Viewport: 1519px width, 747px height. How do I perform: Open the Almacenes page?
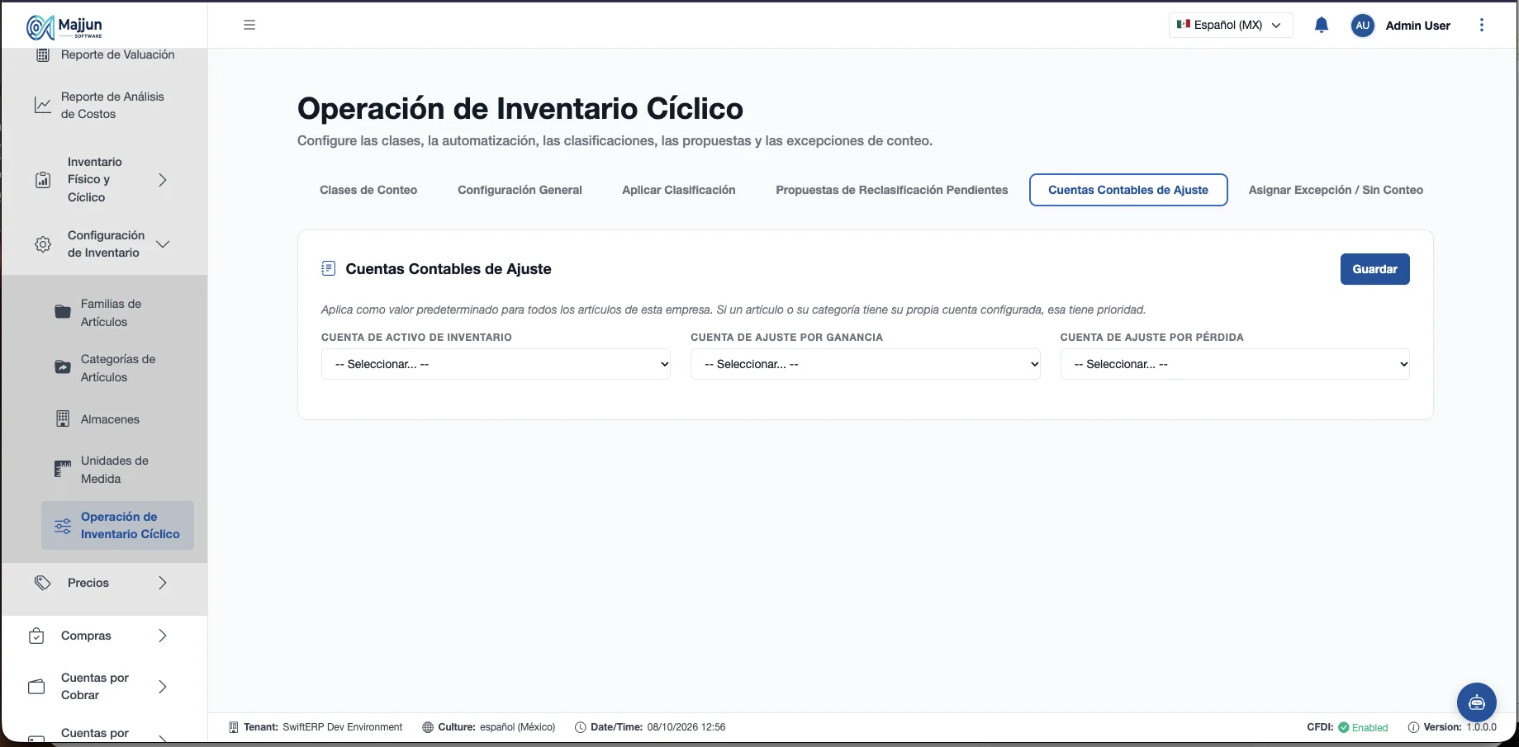coord(110,419)
